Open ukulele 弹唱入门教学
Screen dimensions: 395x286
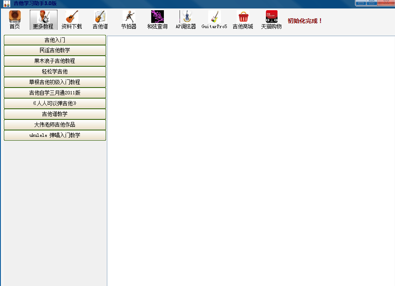point(55,135)
